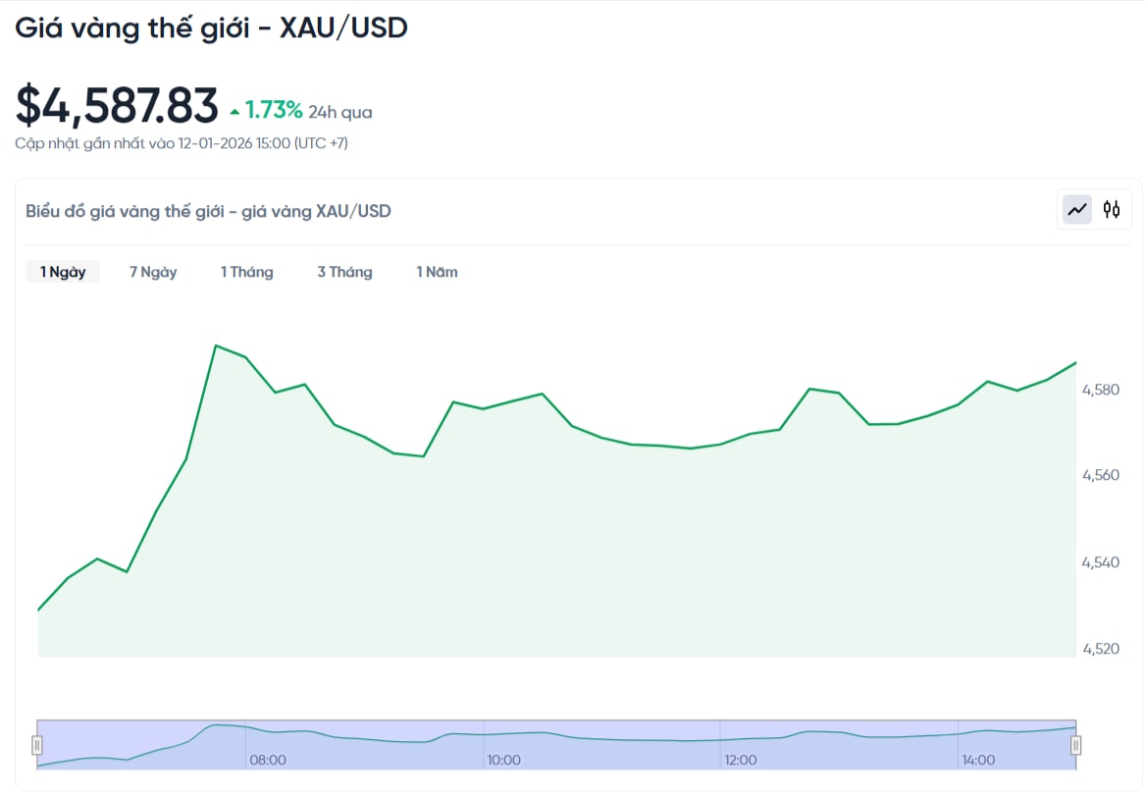Screen dimensions: 1145x793
Task: Click the highest peak on the price chart
Action: [217, 345]
